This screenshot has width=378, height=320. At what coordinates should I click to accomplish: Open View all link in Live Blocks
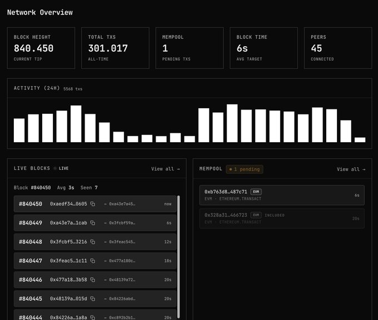click(x=166, y=169)
